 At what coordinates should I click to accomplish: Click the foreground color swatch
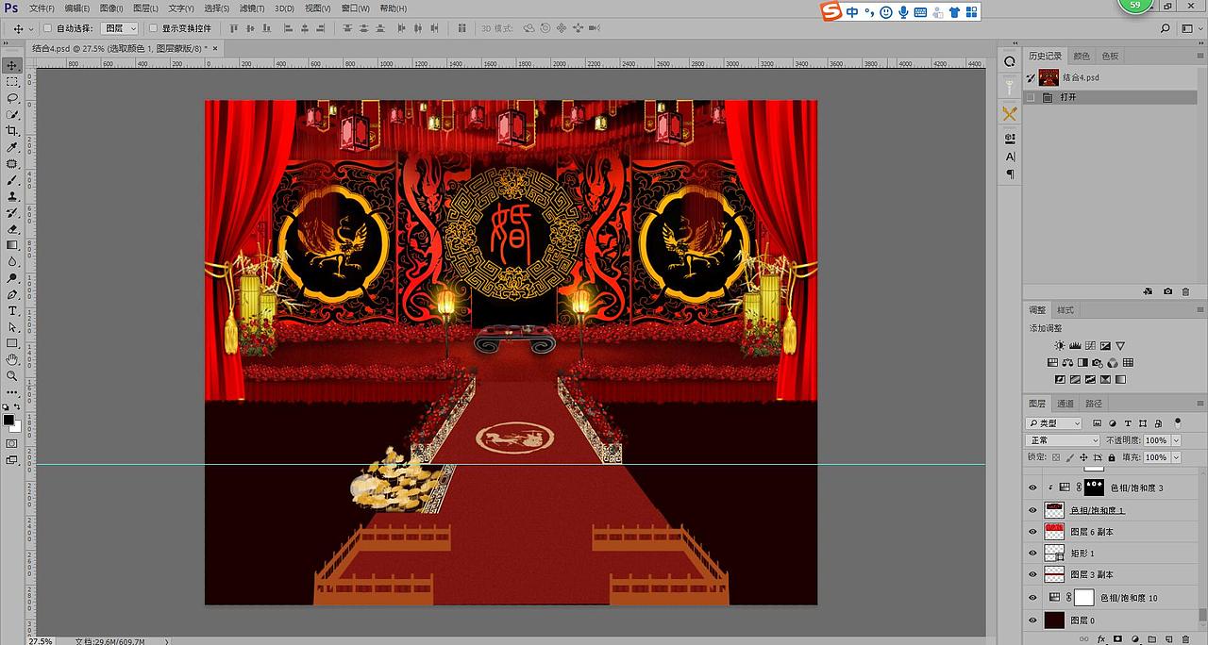click(x=8, y=420)
